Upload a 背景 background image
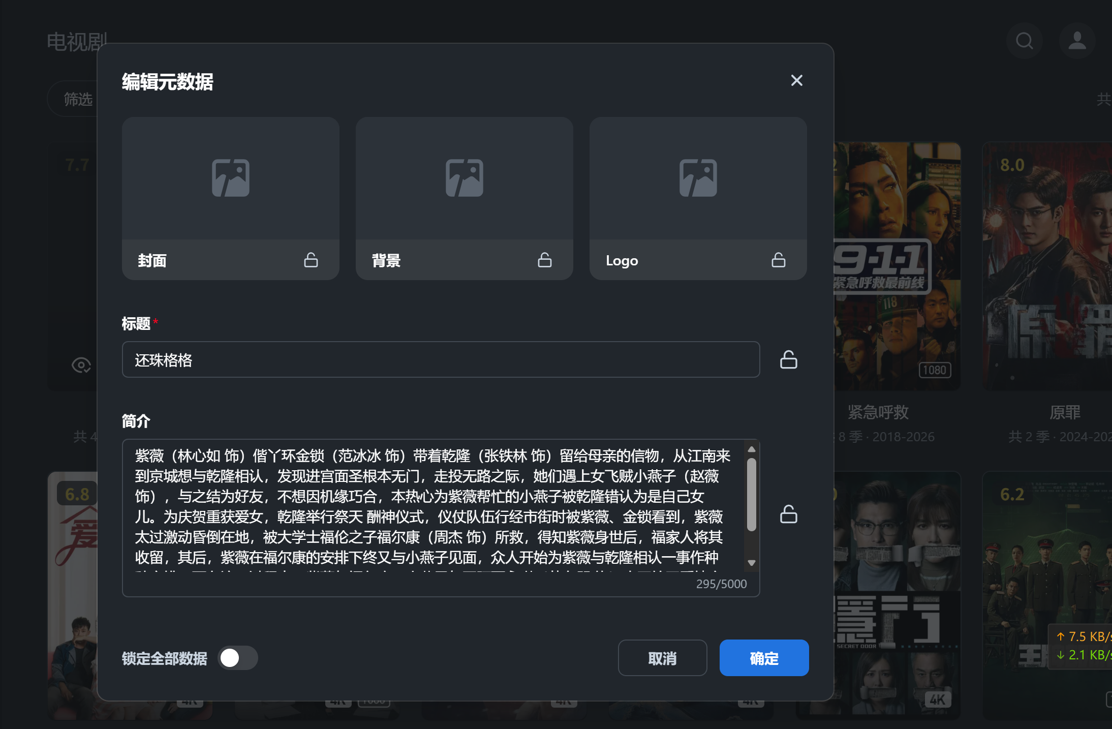 tap(464, 178)
